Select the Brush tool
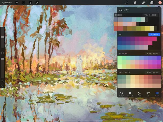 click(x=127, y=3)
